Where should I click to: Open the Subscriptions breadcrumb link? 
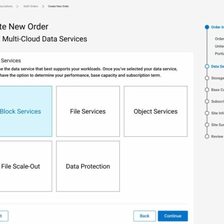click(x=6, y=6)
